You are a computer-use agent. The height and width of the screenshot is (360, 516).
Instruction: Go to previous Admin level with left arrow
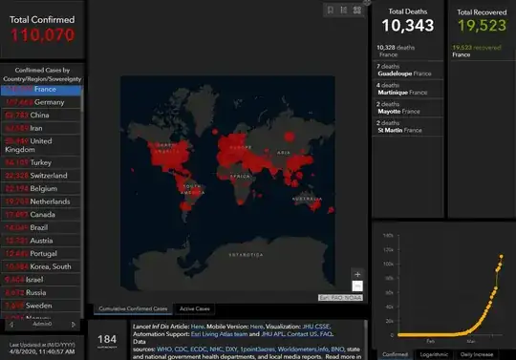tap(11, 325)
